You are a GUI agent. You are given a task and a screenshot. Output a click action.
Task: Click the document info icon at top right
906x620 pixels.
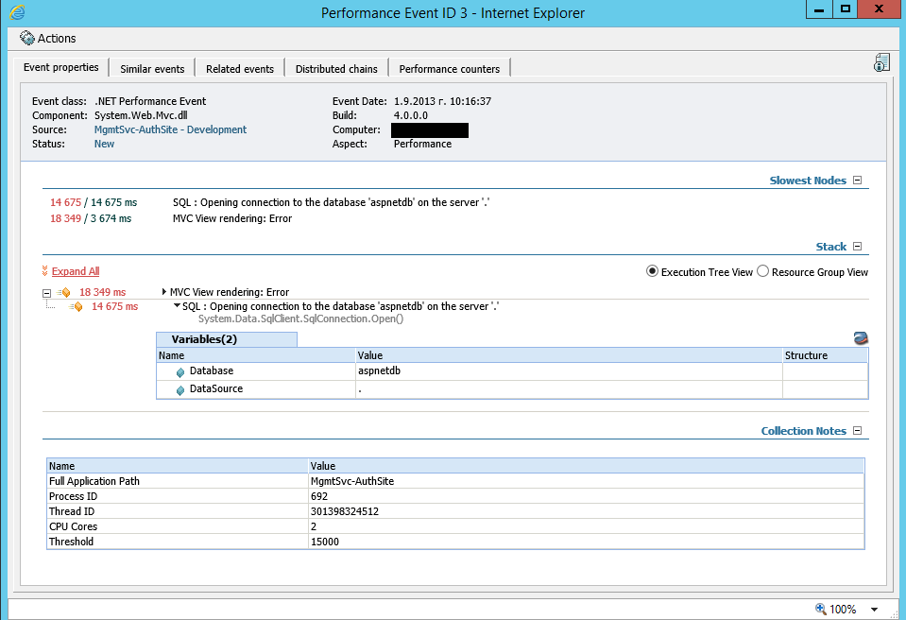[x=881, y=63]
